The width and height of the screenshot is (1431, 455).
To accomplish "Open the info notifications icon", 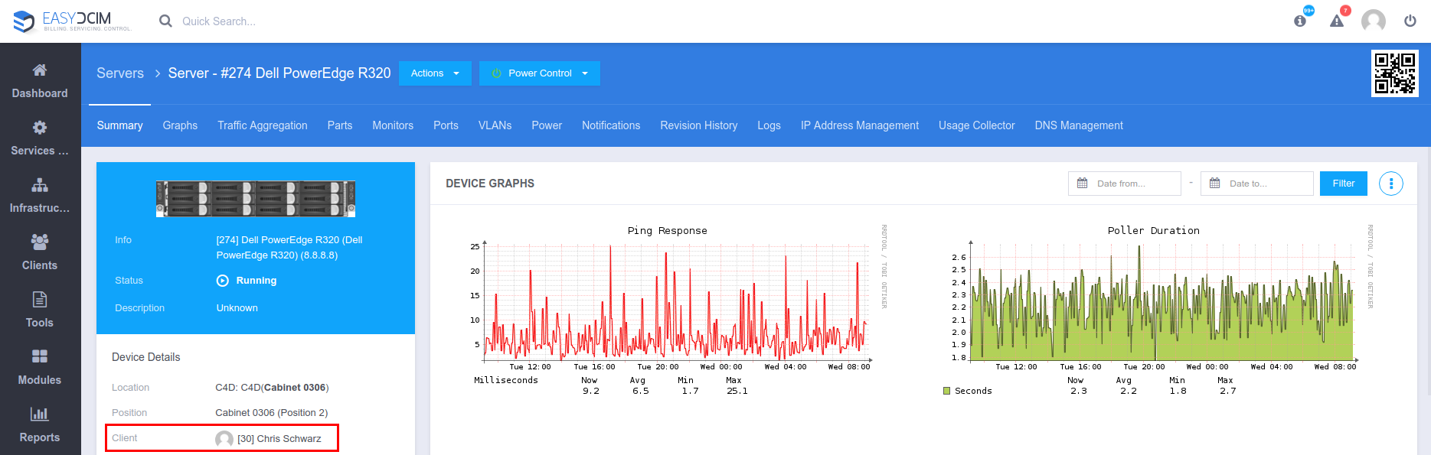I will pyautogui.click(x=1300, y=21).
